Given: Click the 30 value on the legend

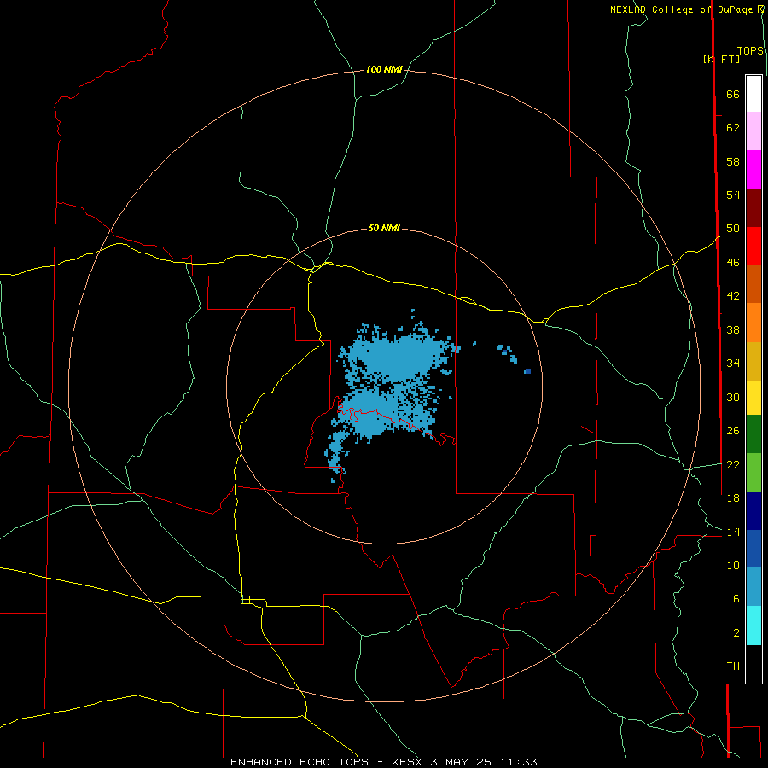Looking at the screenshot, I should 733,397.
